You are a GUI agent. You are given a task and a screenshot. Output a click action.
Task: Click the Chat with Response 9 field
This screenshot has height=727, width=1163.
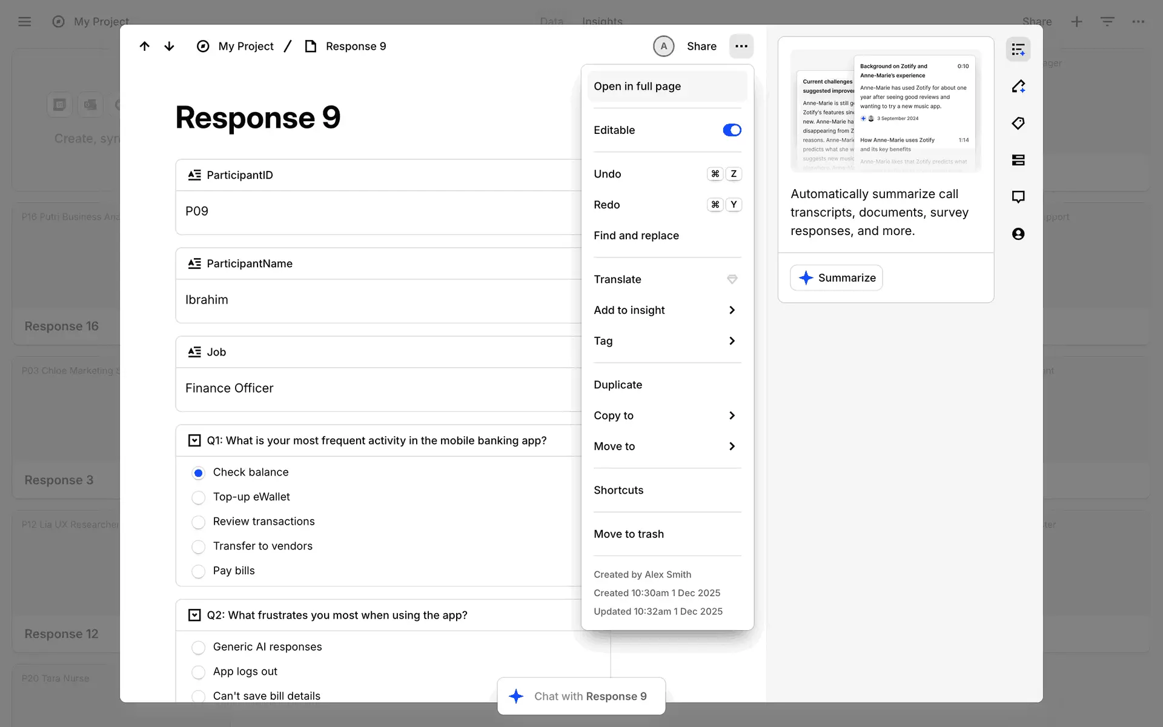coord(581,696)
